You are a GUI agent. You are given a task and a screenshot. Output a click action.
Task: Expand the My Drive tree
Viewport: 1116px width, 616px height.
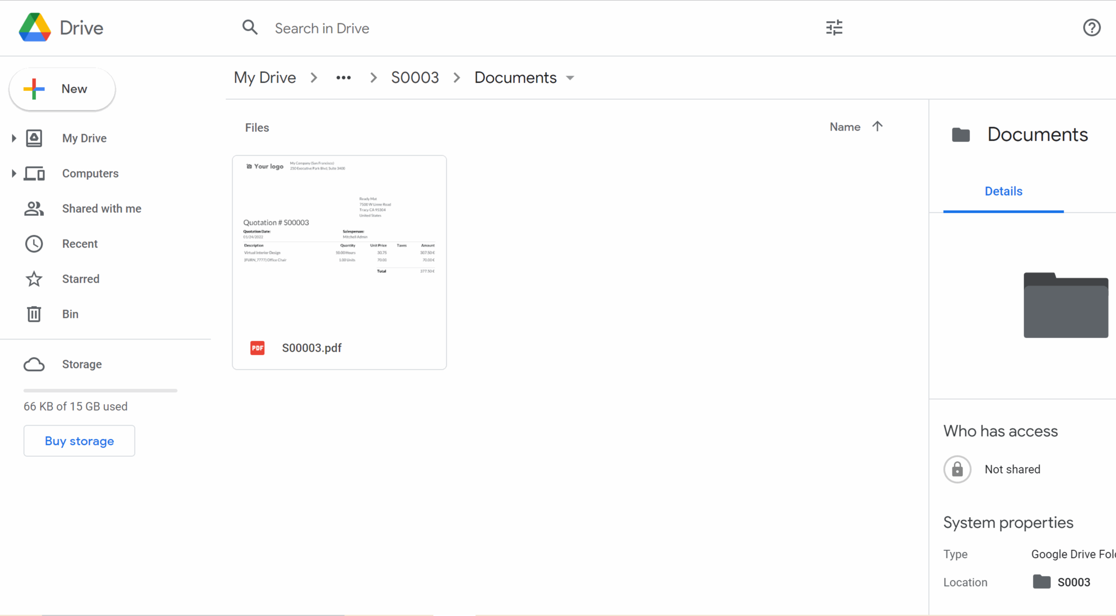14,138
